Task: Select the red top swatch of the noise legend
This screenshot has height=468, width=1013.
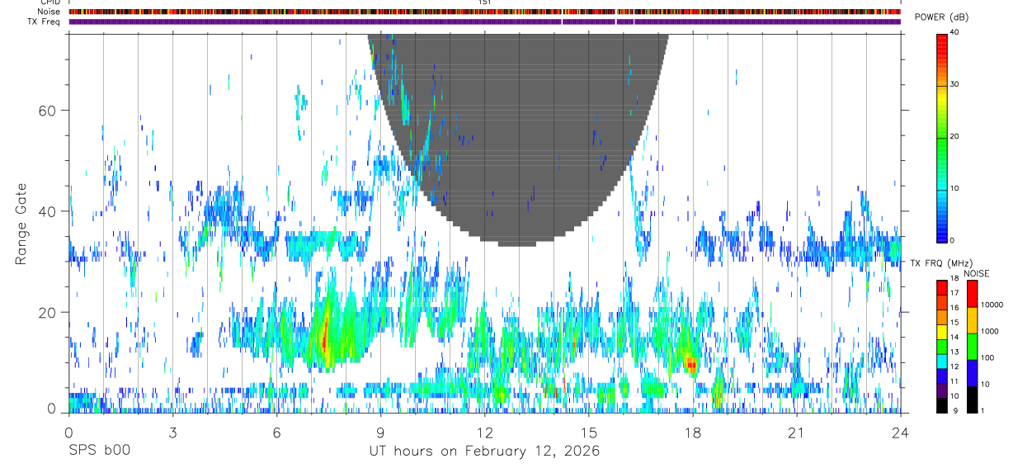Action: [971, 294]
